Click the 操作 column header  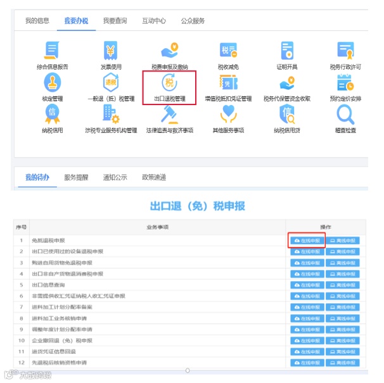click(326, 227)
